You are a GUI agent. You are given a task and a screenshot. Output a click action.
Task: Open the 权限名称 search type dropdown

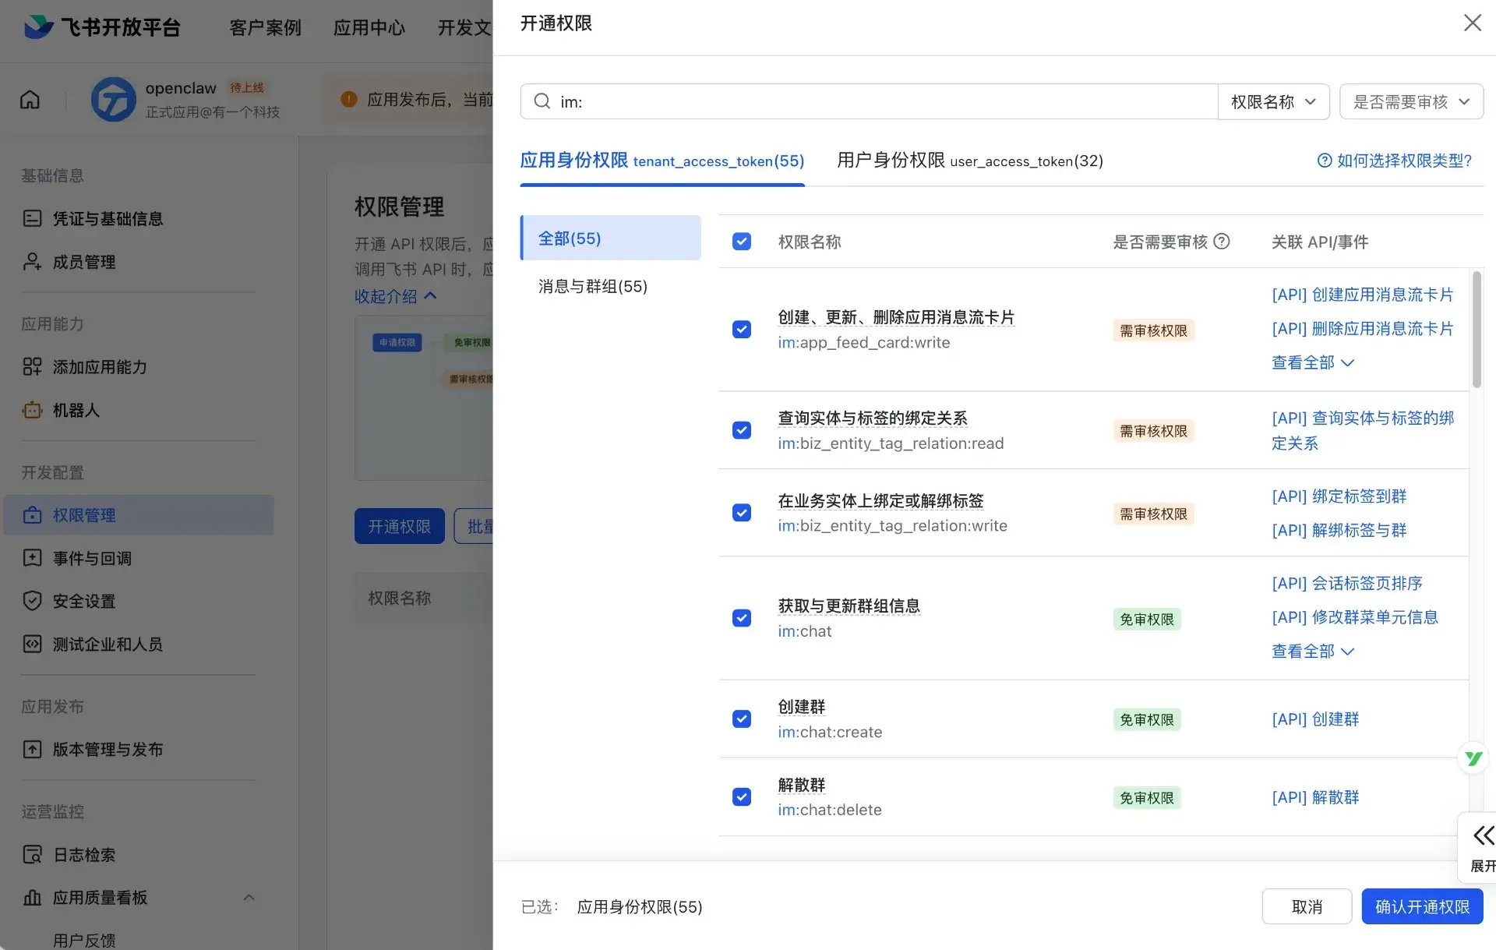point(1273,102)
